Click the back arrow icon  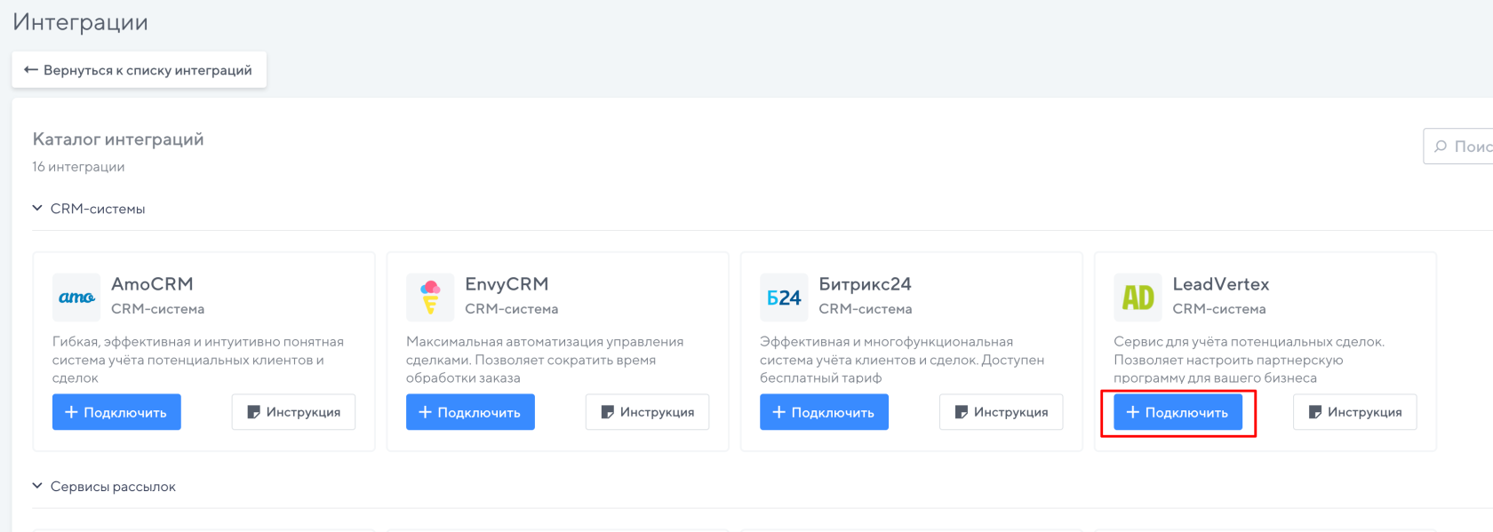[31, 70]
